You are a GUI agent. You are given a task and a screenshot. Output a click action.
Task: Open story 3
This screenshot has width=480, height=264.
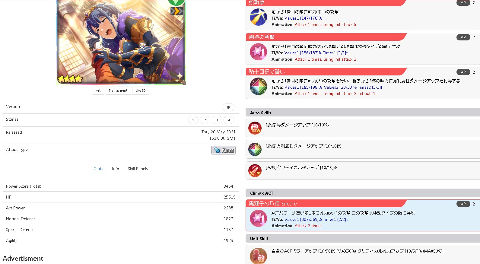[x=217, y=120]
